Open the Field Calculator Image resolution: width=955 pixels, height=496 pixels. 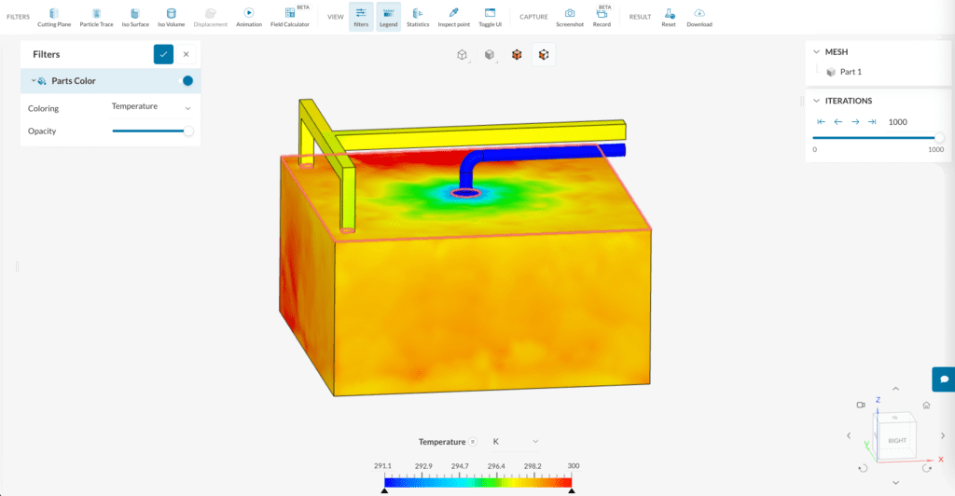coord(290,16)
